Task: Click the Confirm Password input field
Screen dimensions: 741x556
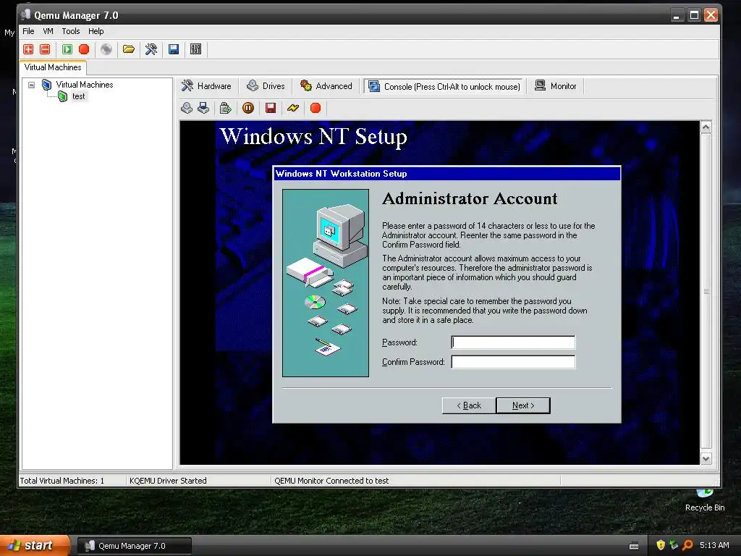Action: pos(513,362)
